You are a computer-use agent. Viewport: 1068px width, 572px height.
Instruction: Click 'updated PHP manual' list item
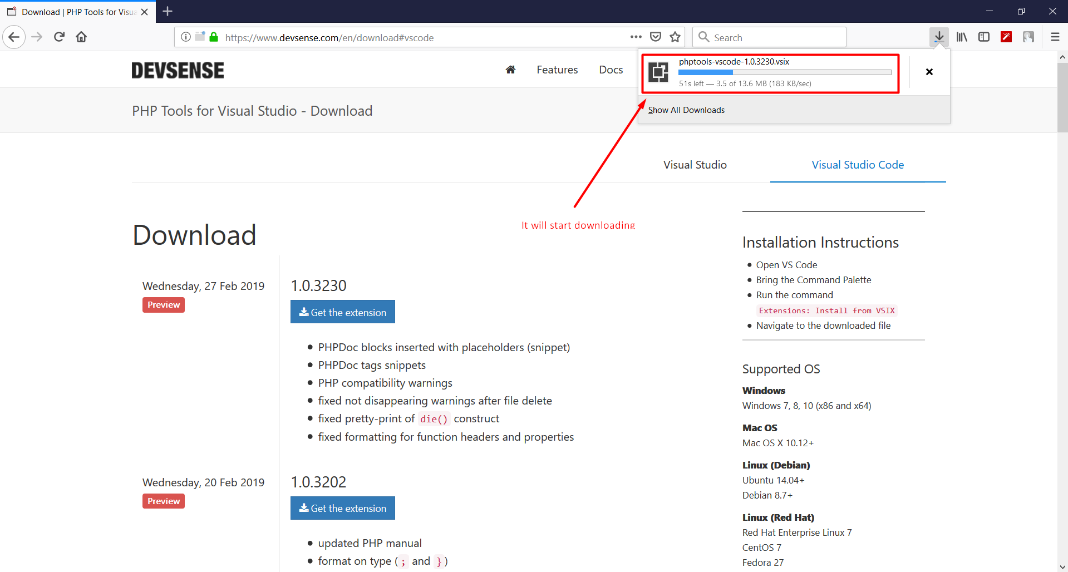(370, 543)
